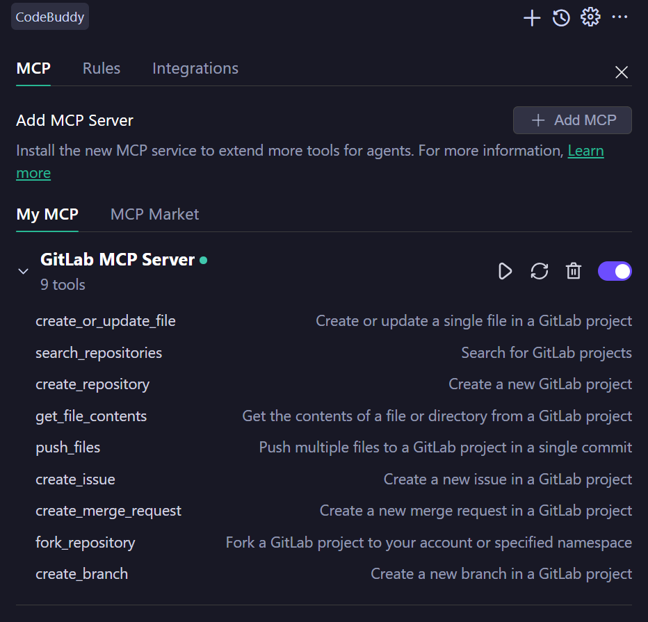Click the CodeBuddy title label
Screen dimensions: 648x622
(50, 17)
